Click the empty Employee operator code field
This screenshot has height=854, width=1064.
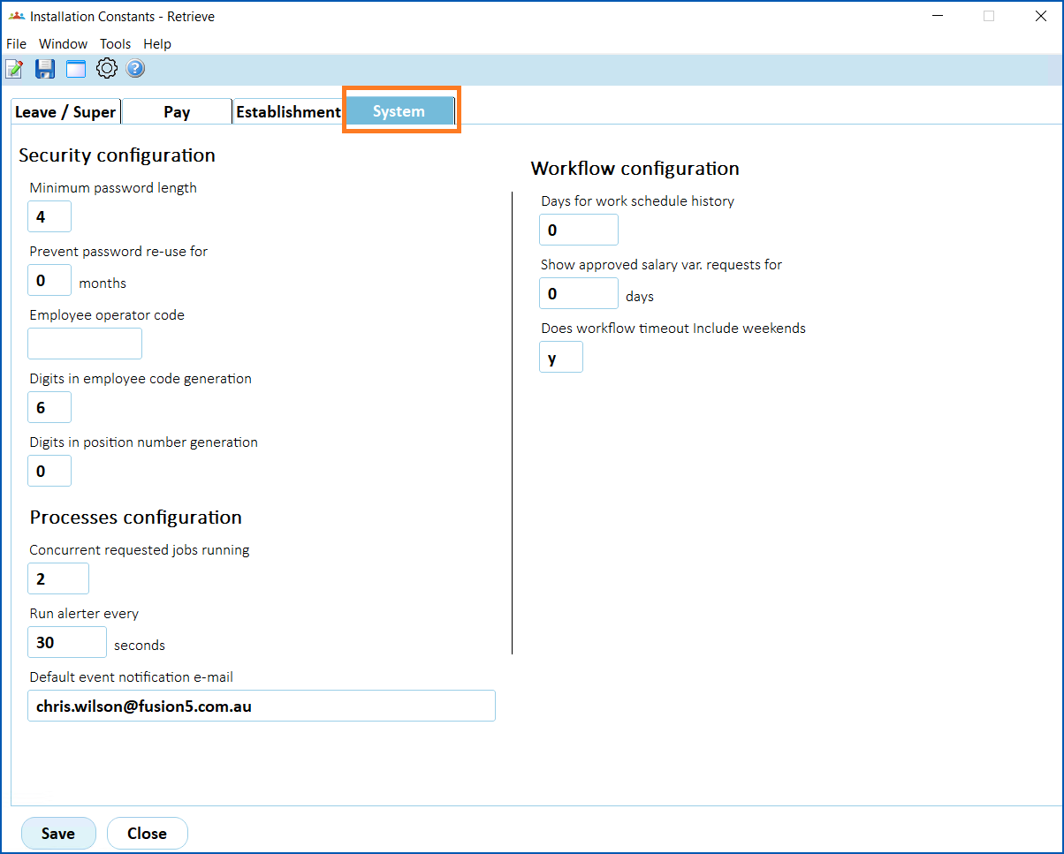(x=85, y=344)
